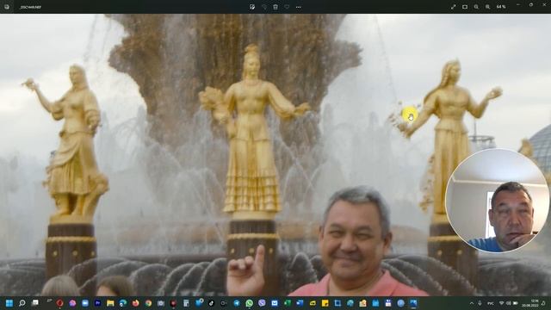The height and width of the screenshot is (310, 551).
Task: Expand the hidden system tray icons chevron
Action: (x=472, y=303)
